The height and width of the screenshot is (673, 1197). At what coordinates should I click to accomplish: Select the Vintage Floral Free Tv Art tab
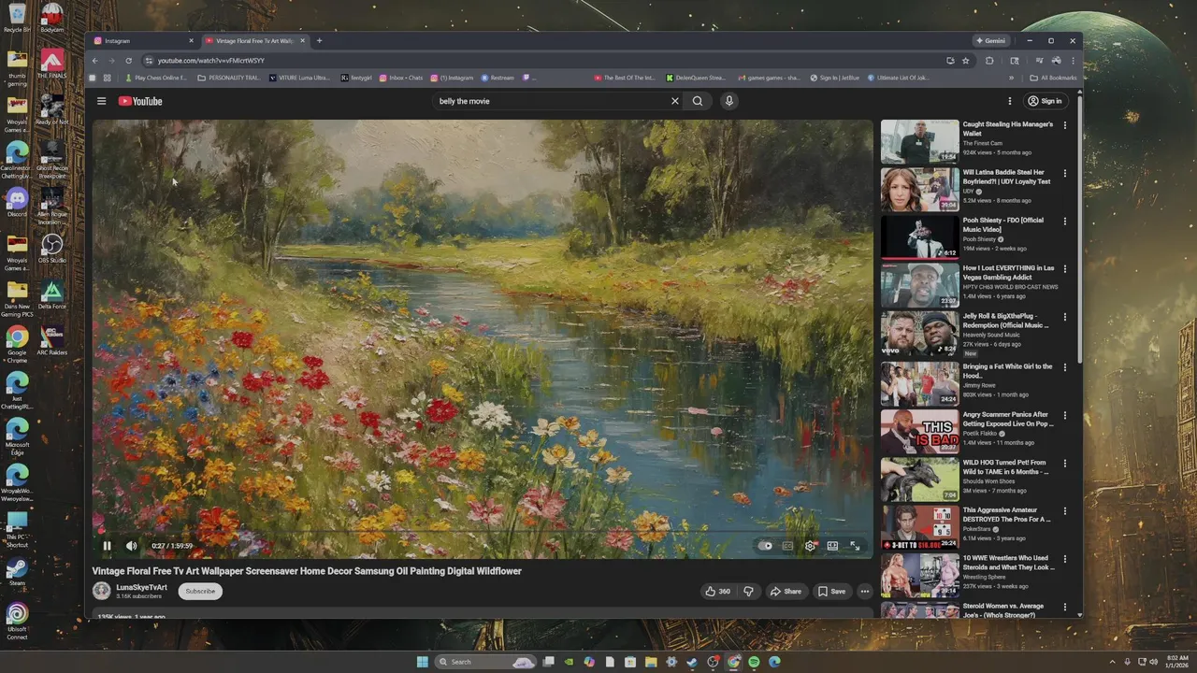pos(254,41)
